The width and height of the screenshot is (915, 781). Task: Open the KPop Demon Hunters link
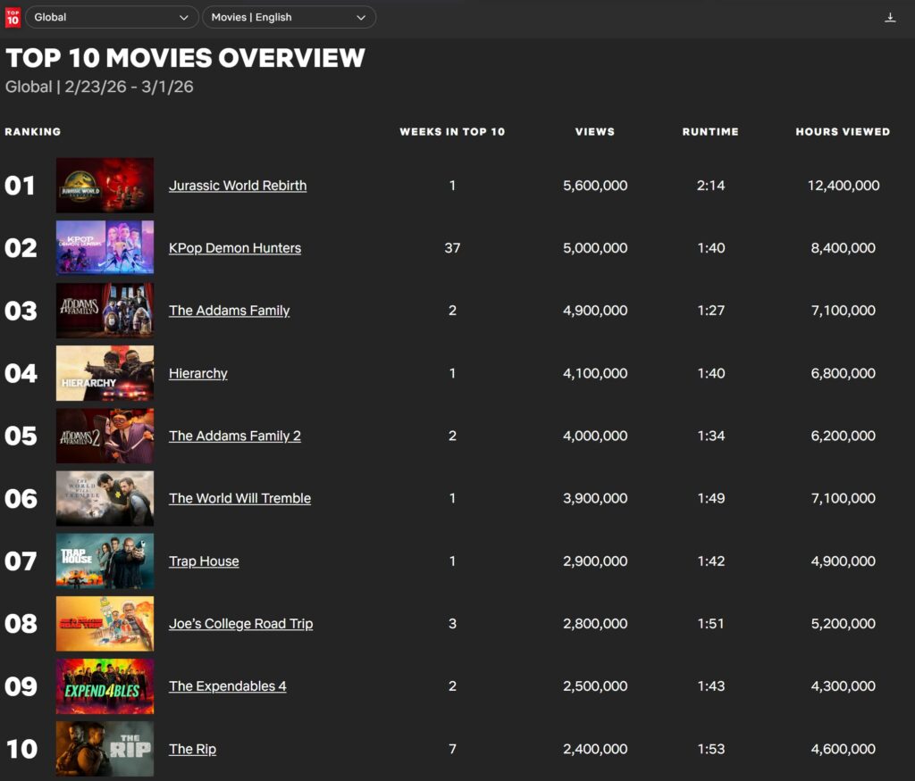(235, 248)
